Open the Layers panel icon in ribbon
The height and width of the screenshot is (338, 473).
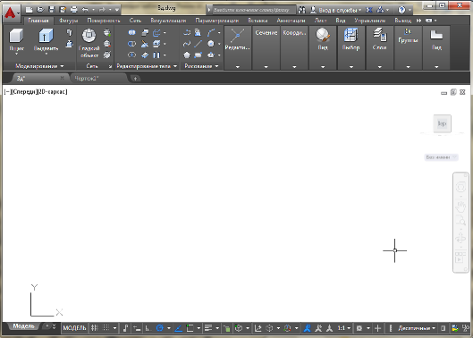point(379,38)
